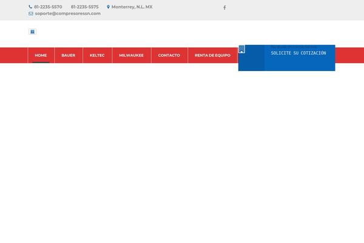Click the quote icon in the blue box
The height and width of the screenshot is (243, 364).
coord(241,49)
